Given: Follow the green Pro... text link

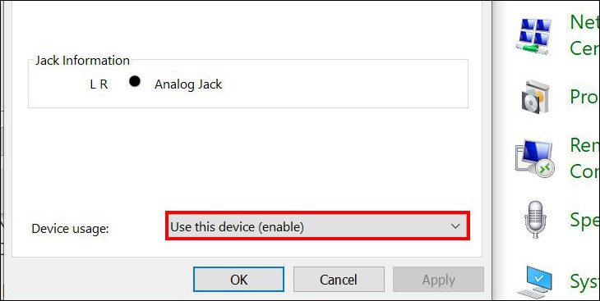Looking at the screenshot, I should pyautogui.click(x=584, y=96).
